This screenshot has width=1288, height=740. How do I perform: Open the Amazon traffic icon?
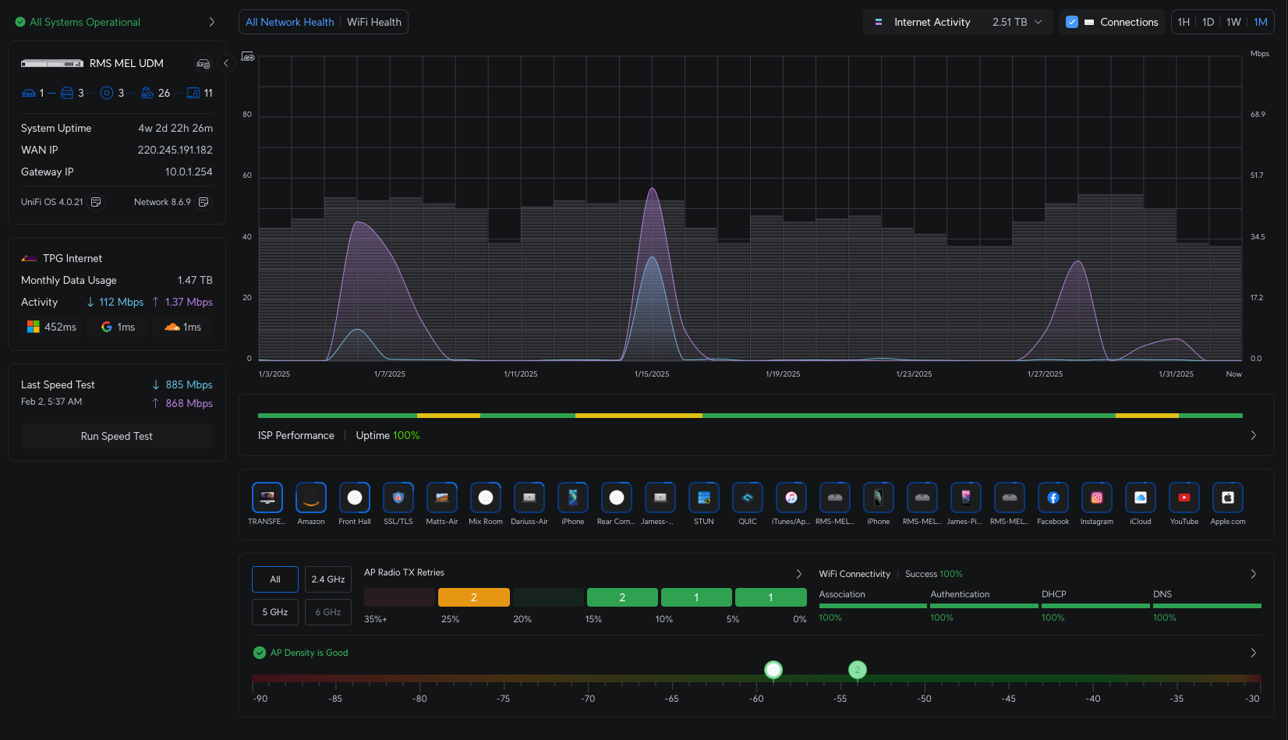coord(311,497)
